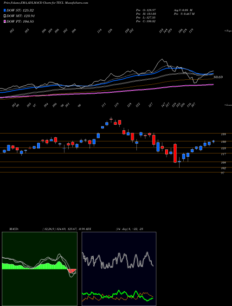The image size is (232, 306).
Task: Click the large red candle near the 108 level
Action: click(175, 153)
